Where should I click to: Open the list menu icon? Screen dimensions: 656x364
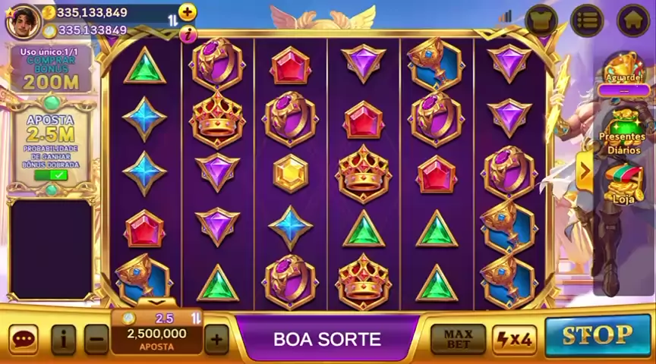(x=587, y=21)
